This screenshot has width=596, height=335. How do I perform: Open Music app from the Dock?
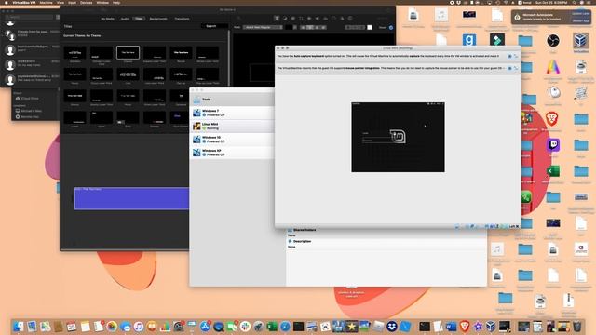139,327
